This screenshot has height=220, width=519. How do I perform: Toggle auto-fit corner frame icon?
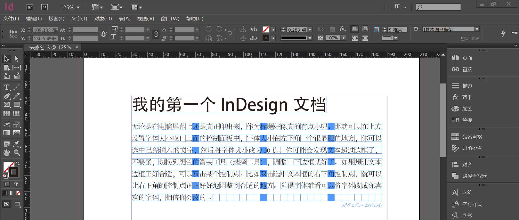coord(377,29)
